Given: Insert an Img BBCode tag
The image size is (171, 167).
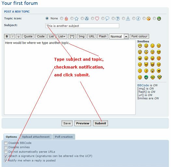Looking at the screenshot, I should pyautogui.click(x=81, y=36).
